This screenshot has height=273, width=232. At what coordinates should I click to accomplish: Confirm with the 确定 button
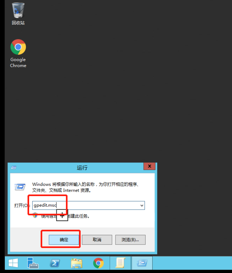click(x=64, y=240)
